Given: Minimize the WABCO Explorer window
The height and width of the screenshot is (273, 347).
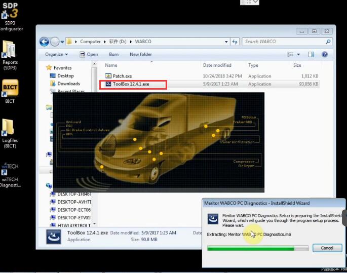Looking at the screenshot, I should point(301,31).
